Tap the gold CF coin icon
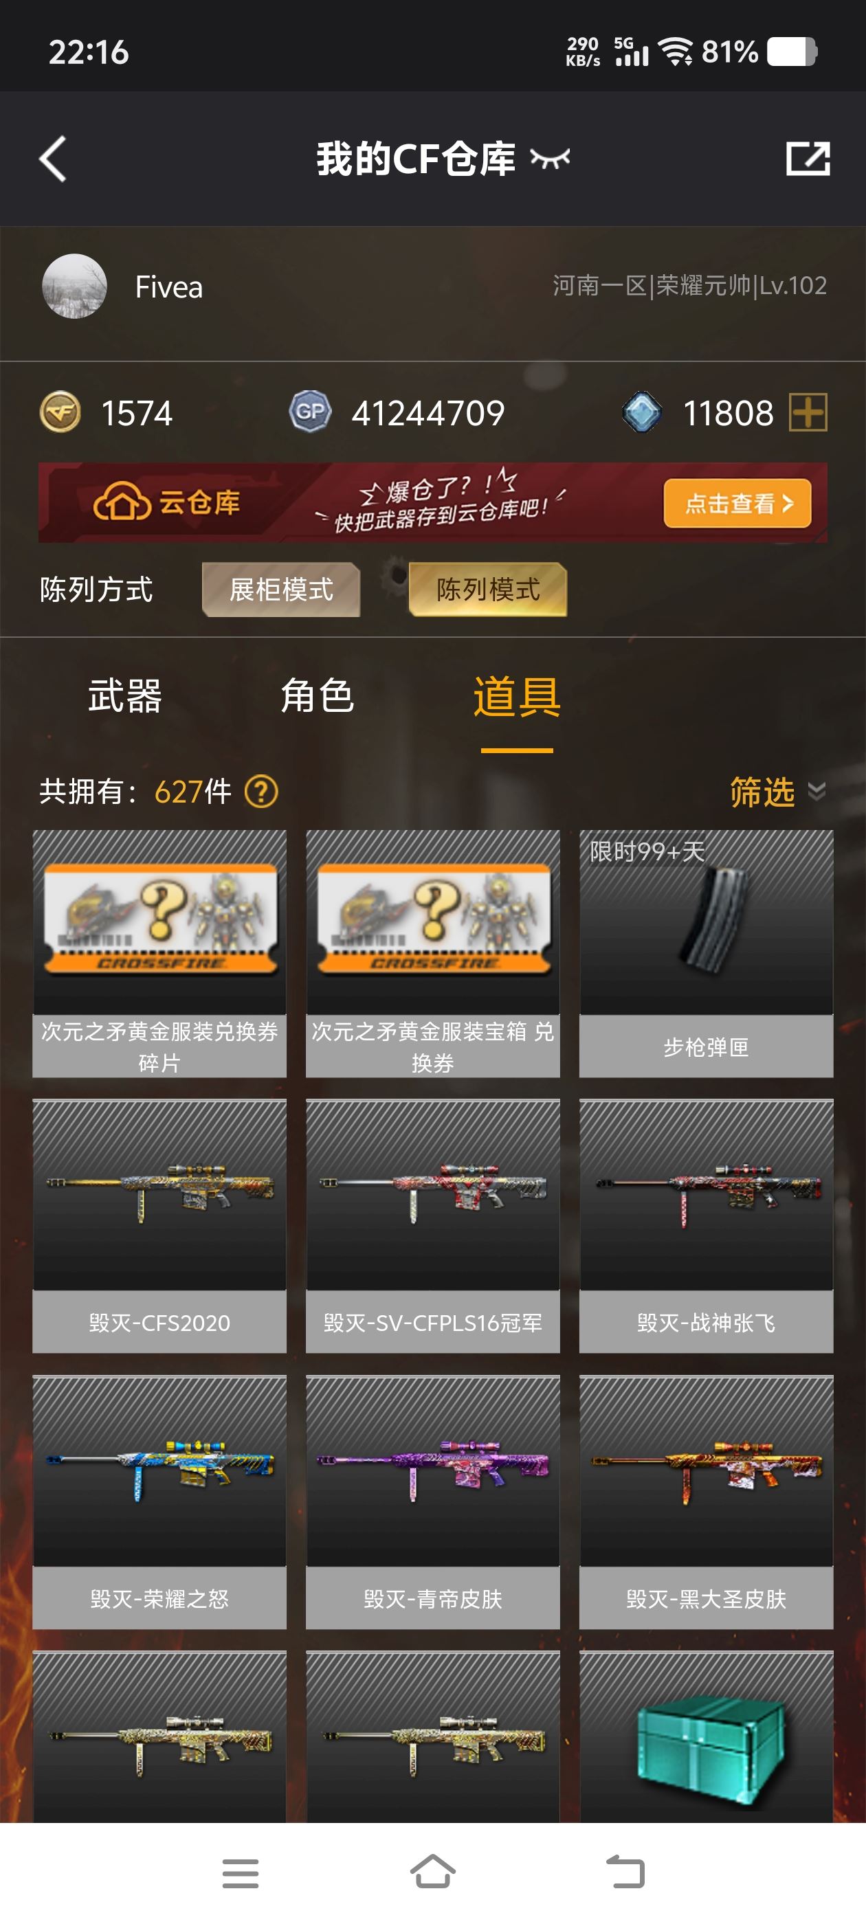The width and height of the screenshot is (866, 1924). pyautogui.click(x=60, y=412)
